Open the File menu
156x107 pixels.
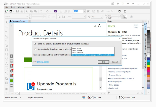[7, 7]
